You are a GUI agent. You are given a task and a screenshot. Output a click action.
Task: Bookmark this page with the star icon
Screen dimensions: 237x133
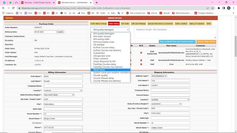pyautogui.click(x=213, y=8)
